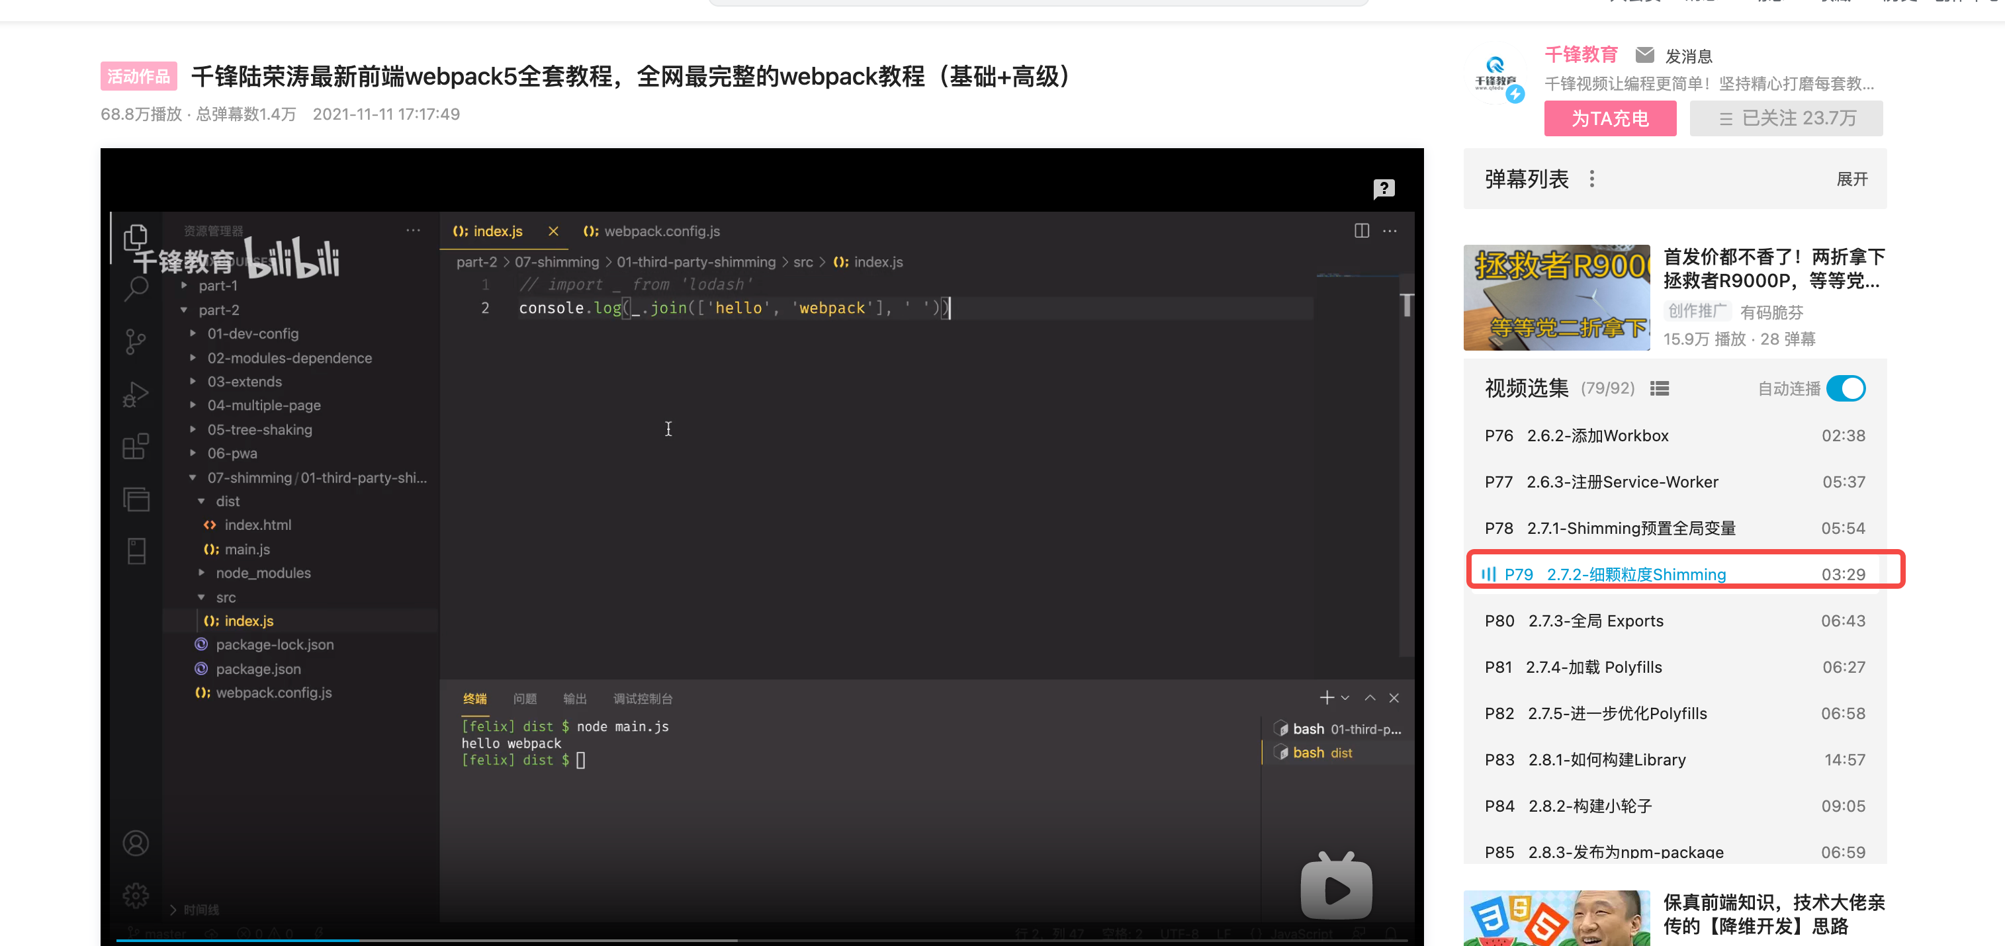The height and width of the screenshot is (946, 2005).
Task: Play episode P82 2.7.5-进一步优化Polyfills
Action: pyautogui.click(x=1674, y=712)
